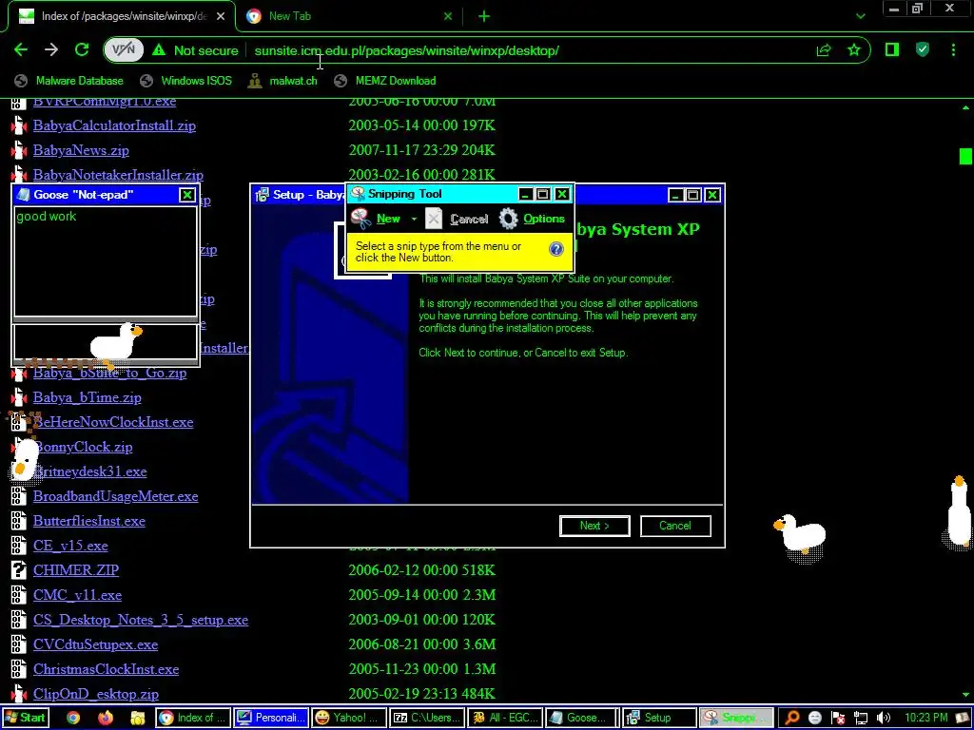
Task: Open the BabyaNews.zip link
Action: pos(81,150)
